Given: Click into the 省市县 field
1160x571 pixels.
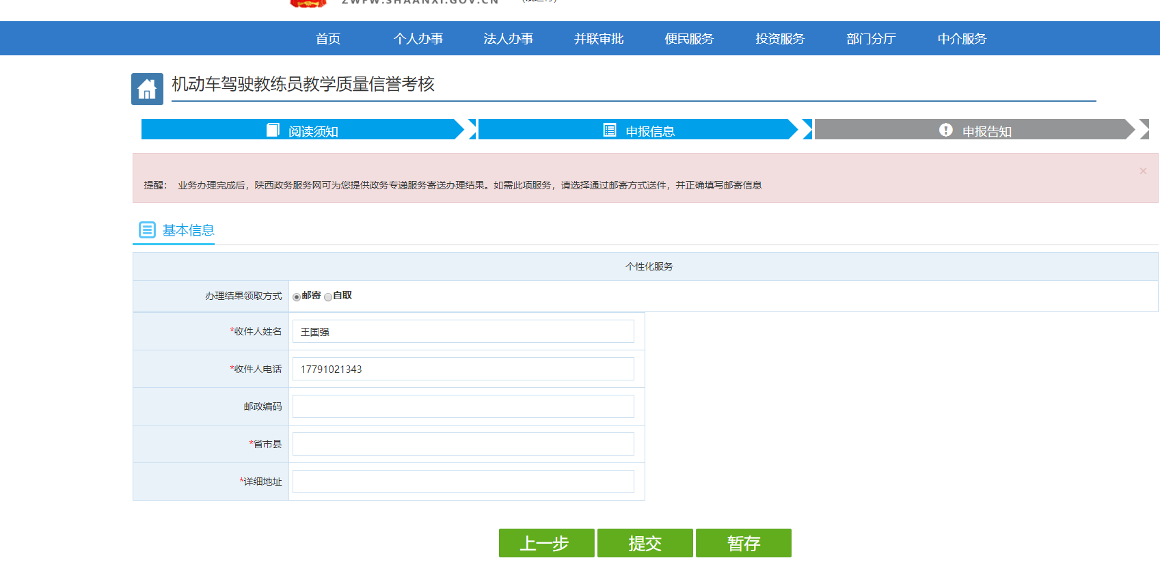Looking at the screenshot, I should [463, 444].
